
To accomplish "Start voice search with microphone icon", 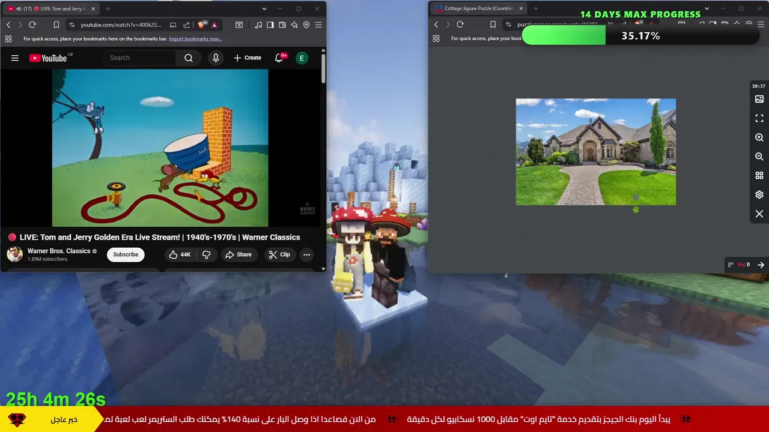I will point(216,58).
